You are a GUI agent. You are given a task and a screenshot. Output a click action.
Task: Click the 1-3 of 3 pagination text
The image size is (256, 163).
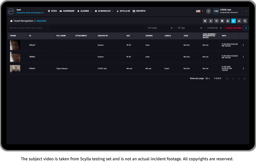(x=218, y=79)
